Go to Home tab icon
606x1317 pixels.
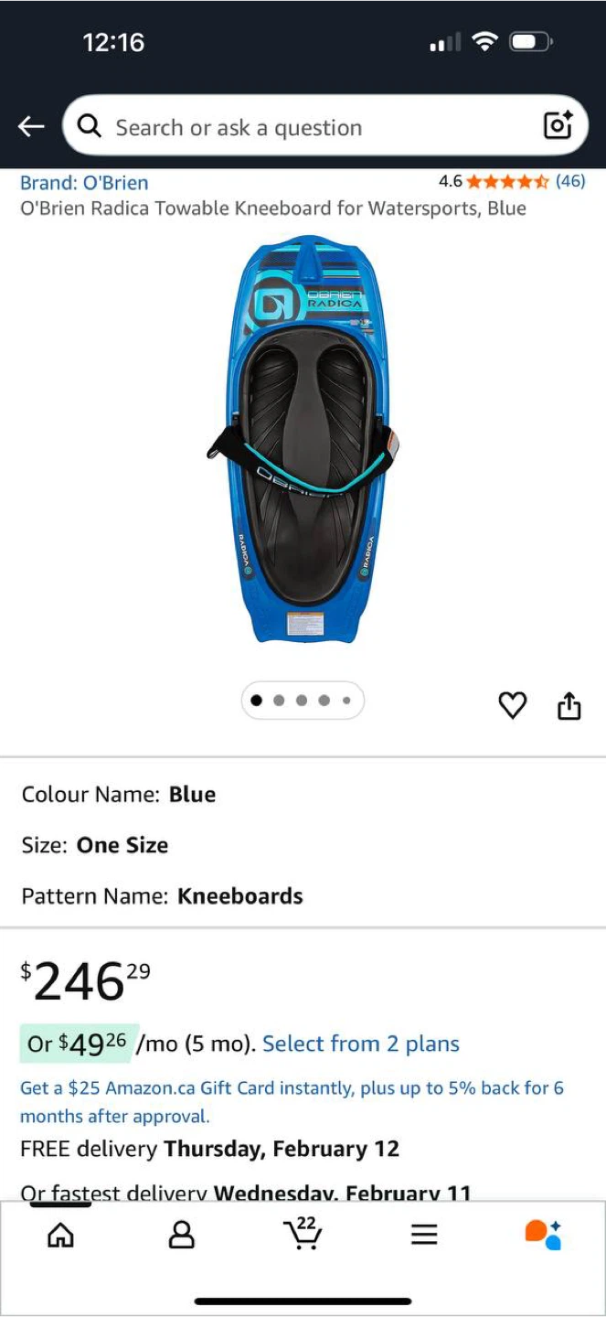point(60,1235)
